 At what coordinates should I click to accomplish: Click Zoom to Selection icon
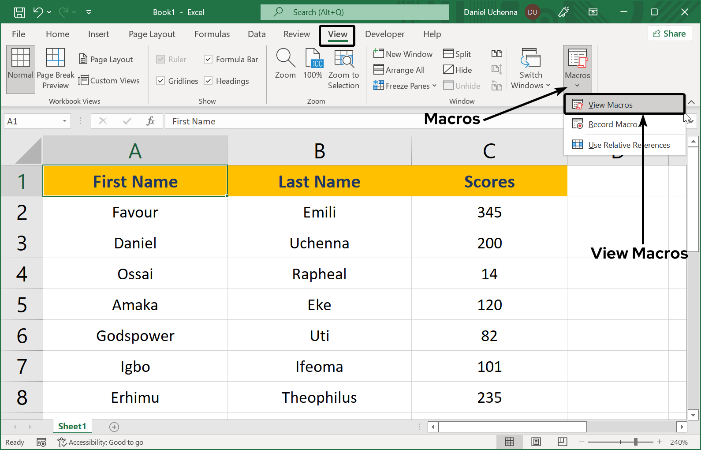point(343,58)
